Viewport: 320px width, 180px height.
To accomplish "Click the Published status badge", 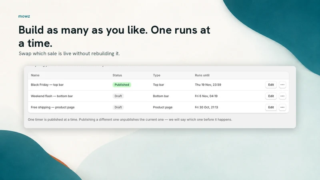I will [x=122, y=85].
